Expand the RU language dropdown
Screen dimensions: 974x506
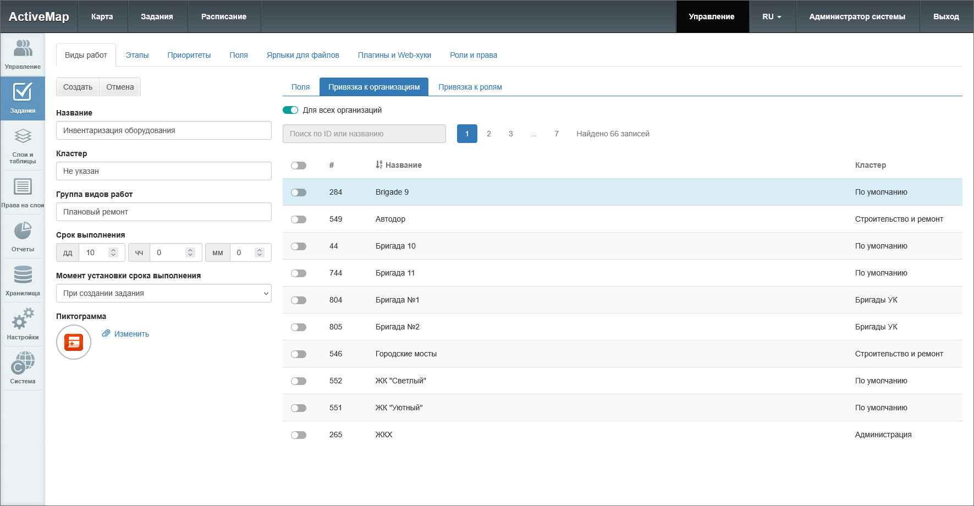point(772,16)
